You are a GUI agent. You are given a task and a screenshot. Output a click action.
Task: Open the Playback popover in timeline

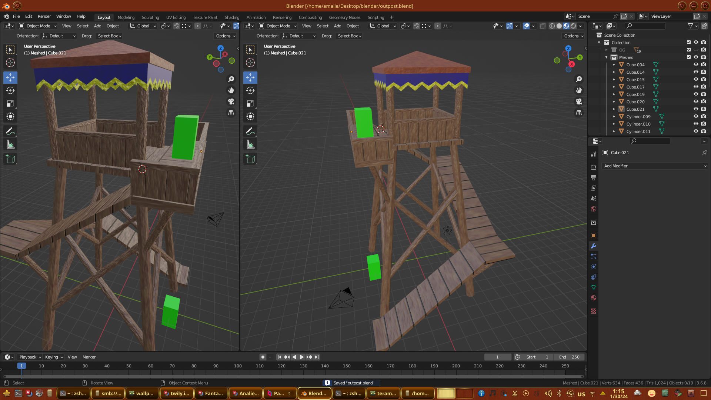pyautogui.click(x=30, y=357)
